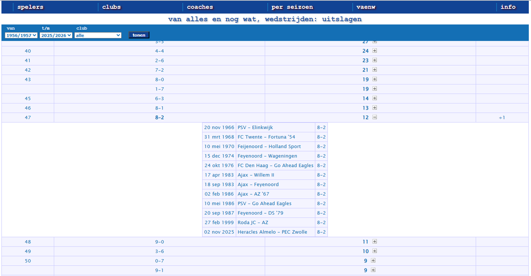Expand the 9-1 result row plus icon

coord(373,270)
